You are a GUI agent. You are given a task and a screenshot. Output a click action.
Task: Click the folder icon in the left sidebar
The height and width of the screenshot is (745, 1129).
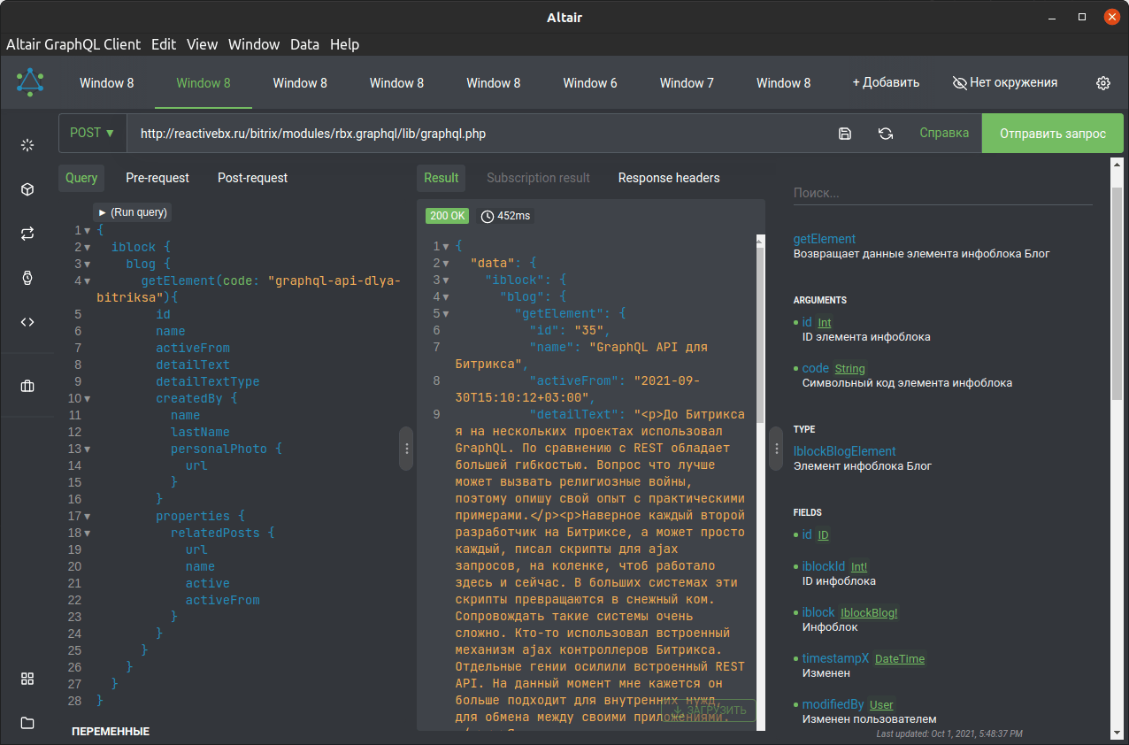27,723
